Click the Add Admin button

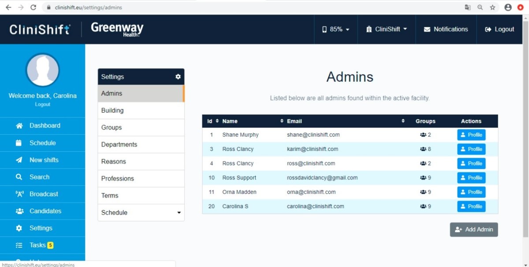[x=474, y=230]
